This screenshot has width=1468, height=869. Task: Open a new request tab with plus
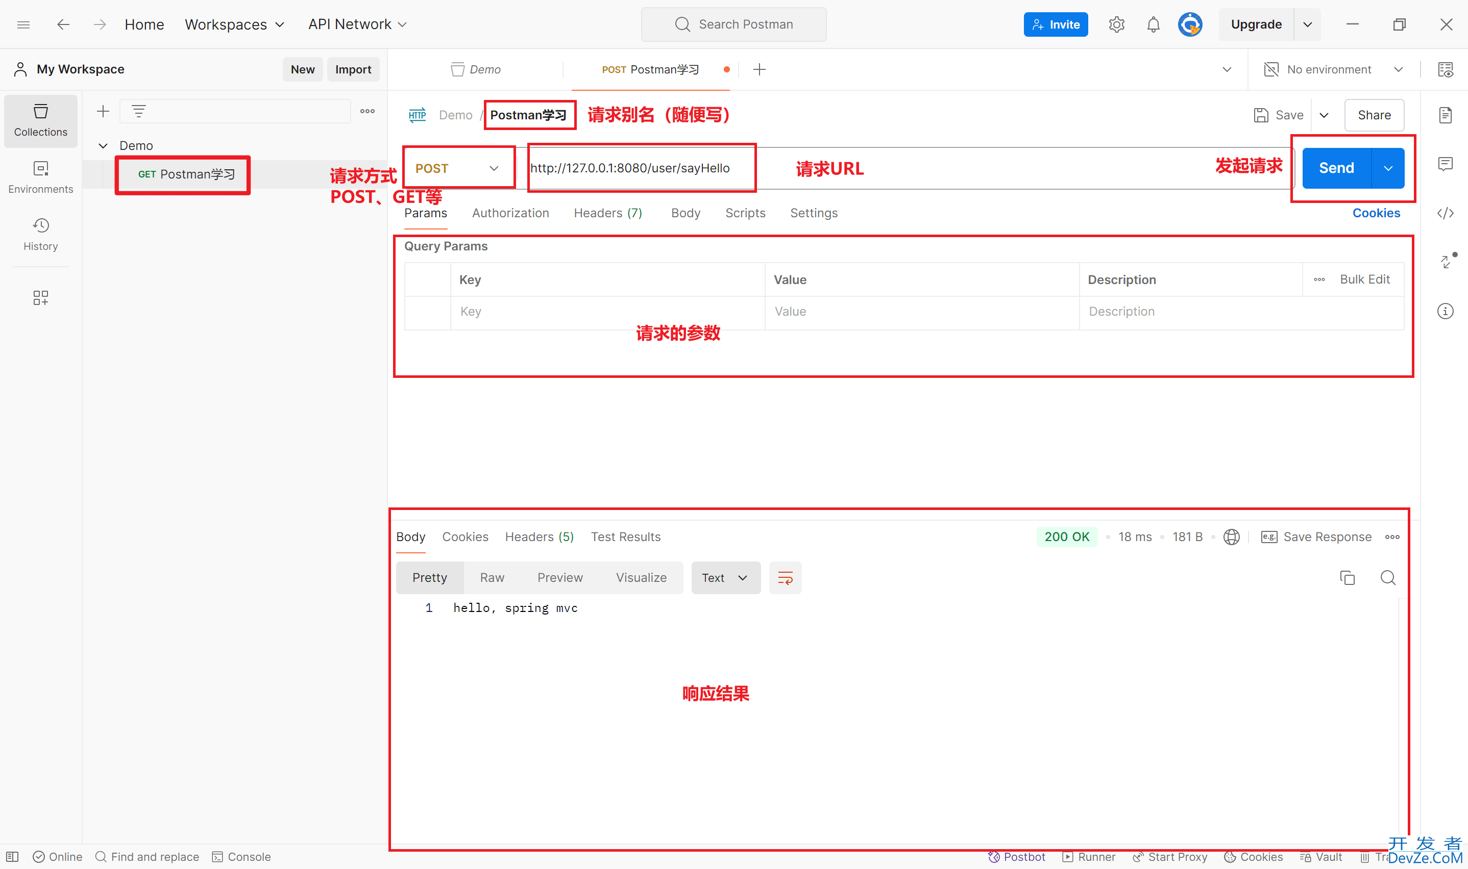tap(760, 70)
